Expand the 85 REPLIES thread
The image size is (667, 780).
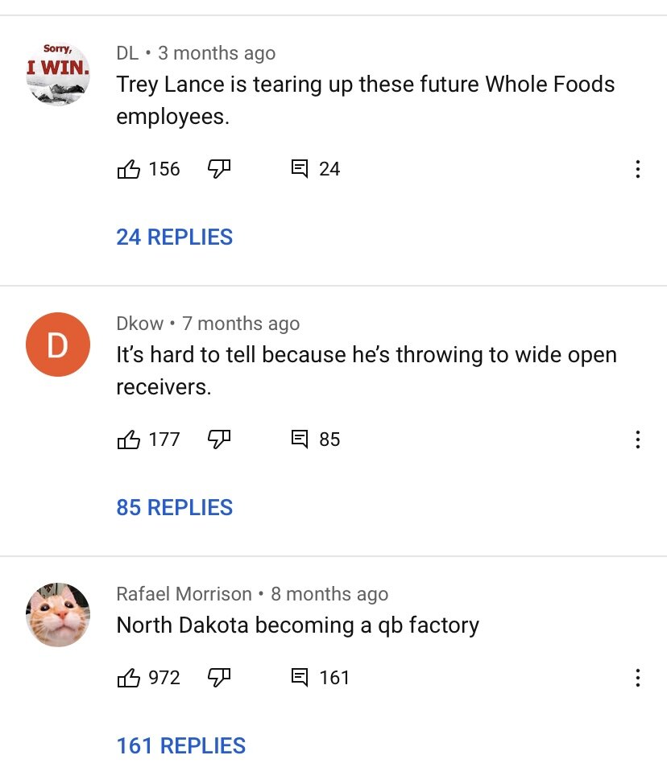pos(175,508)
